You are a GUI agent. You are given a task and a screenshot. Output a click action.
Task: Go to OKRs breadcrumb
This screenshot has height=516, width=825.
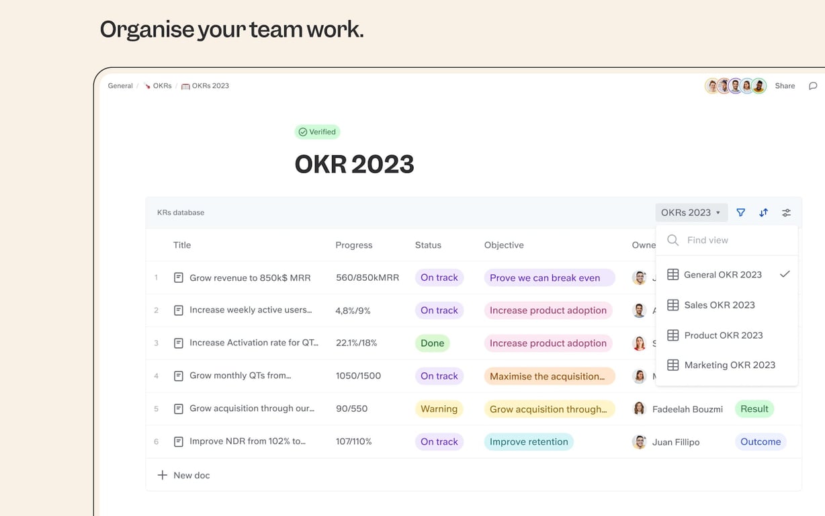pyautogui.click(x=162, y=86)
